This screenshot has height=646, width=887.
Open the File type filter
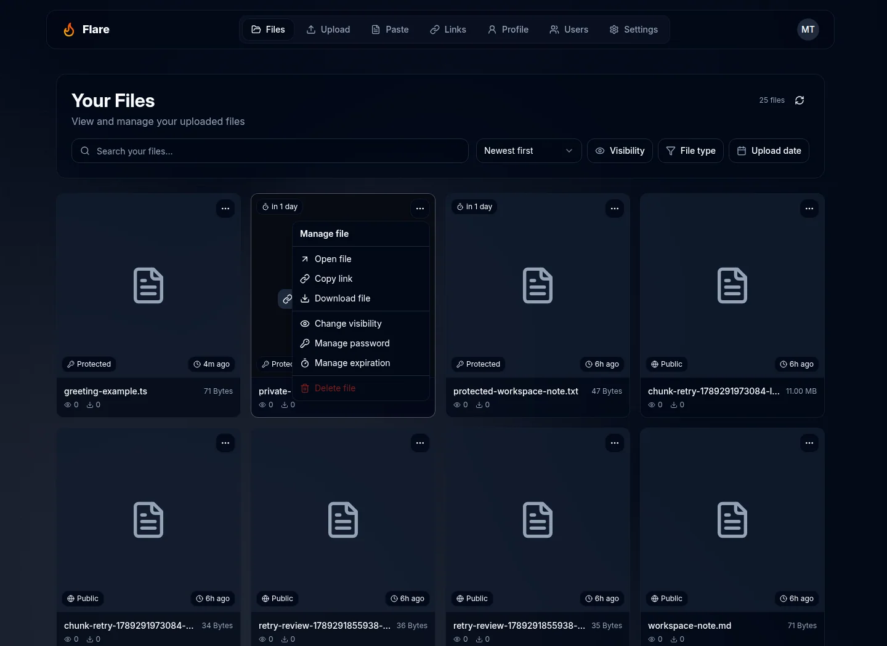click(691, 151)
